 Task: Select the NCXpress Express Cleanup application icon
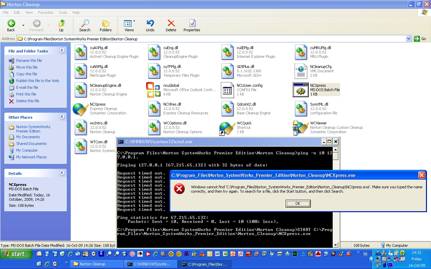[x=81, y=109]
